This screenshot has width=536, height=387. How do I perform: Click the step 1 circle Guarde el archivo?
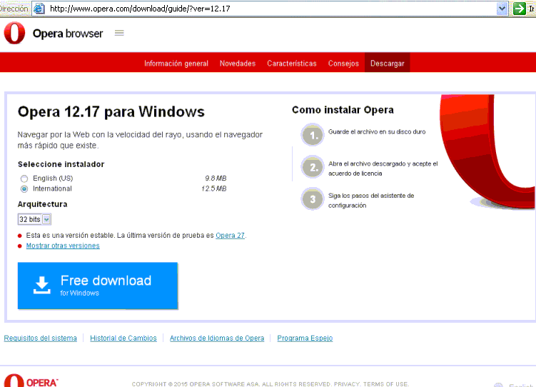(x=313, y=135)
